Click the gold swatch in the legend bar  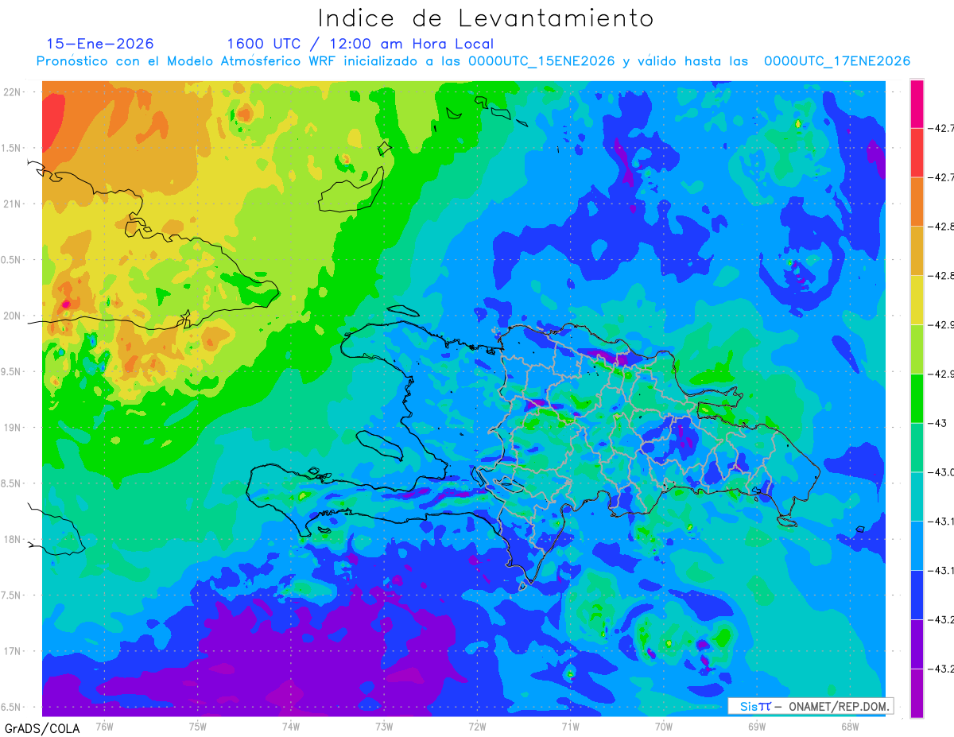(x=917, y=251)
